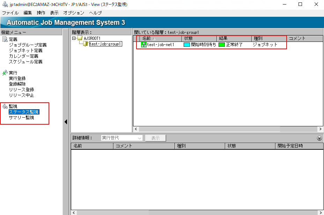Select スケジュール定義

pos(25,61)
